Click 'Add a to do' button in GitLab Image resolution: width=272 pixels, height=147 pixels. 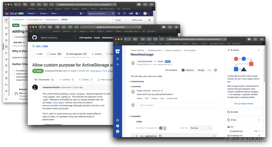coord(137,20)
